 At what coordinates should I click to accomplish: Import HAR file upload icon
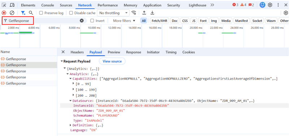click(144, 13)
